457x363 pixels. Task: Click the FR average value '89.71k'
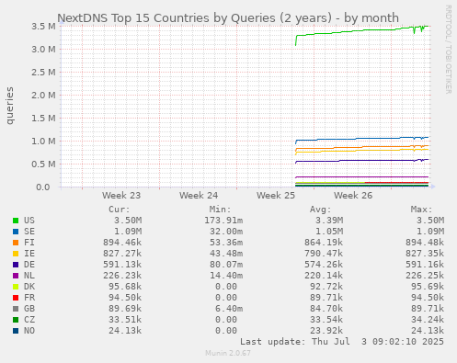[326, 298]
